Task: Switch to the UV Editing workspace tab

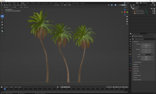Action: click(x=38, y=3)
